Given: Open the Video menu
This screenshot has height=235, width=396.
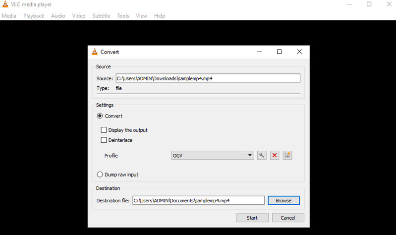Looking at the screenshot, I should 79,16.
